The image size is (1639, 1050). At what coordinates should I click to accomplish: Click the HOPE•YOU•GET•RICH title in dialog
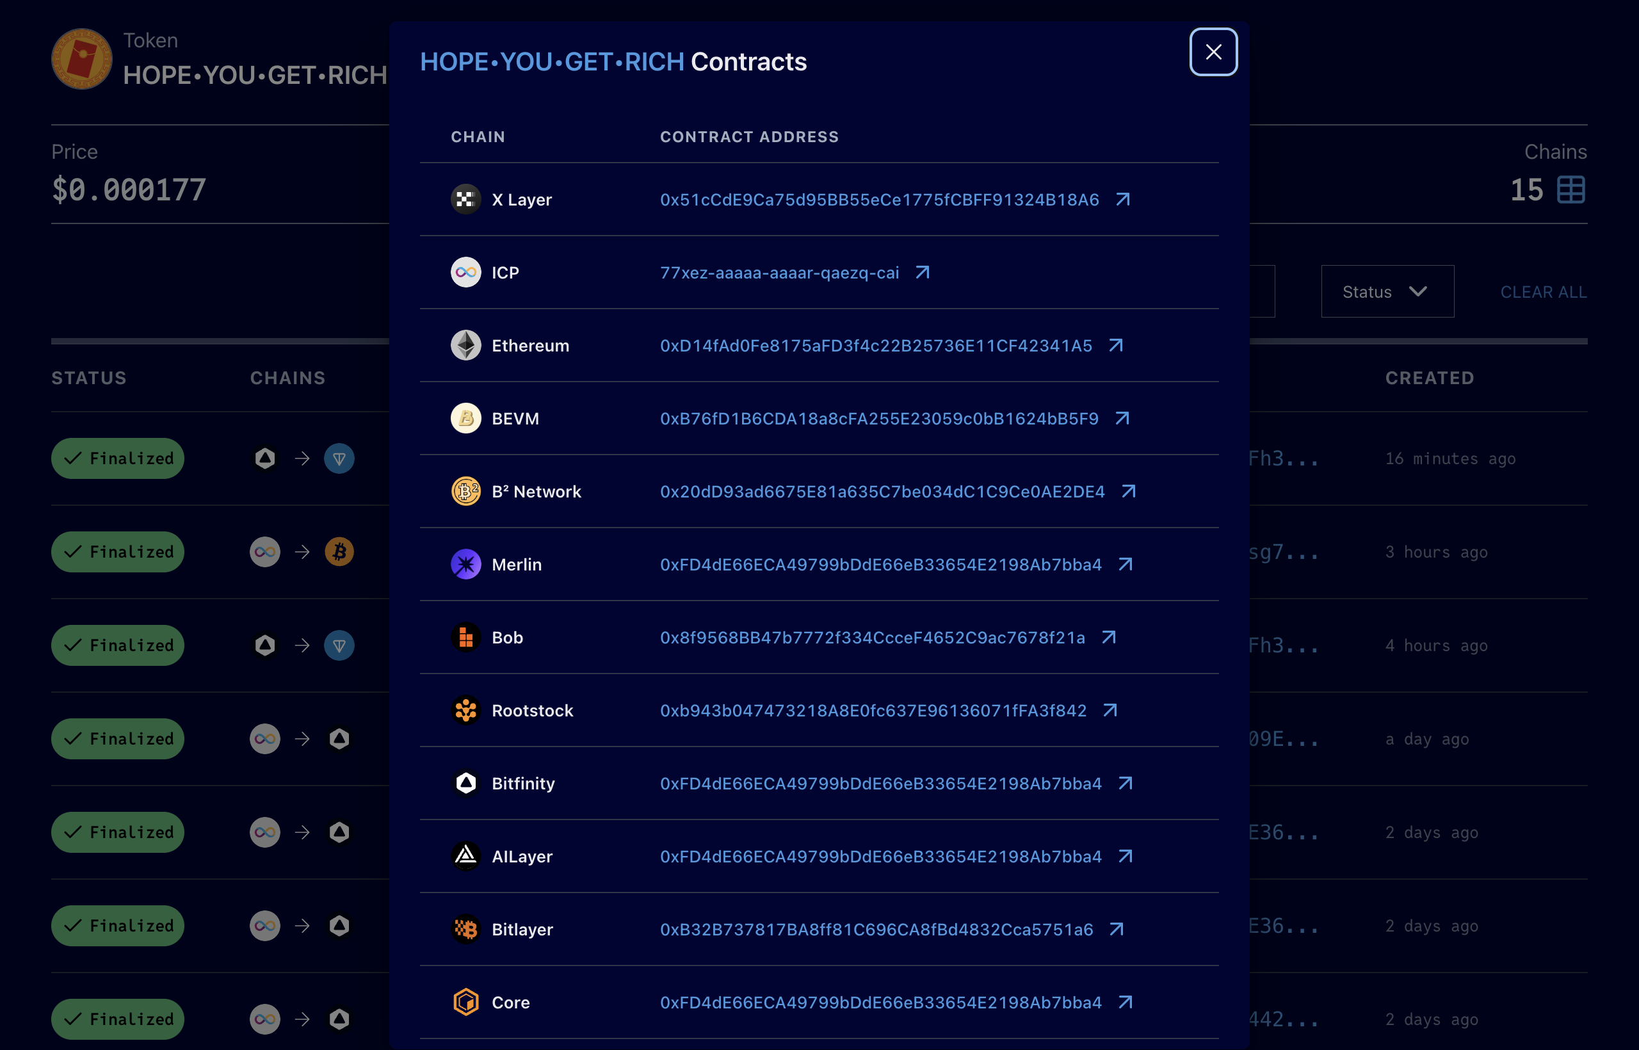551,61
